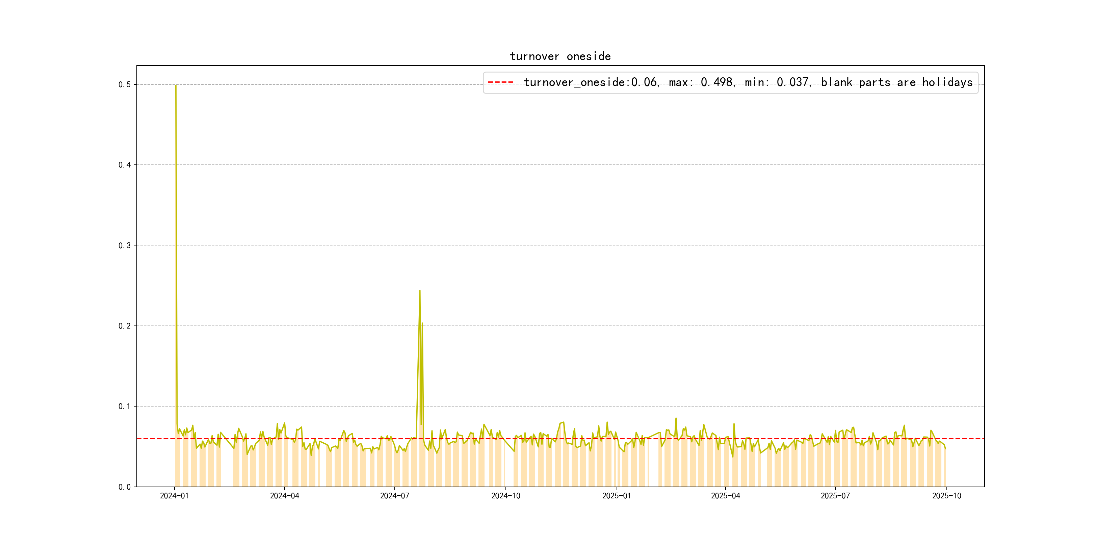Screen dimensions: 1094x547
Task: Click the 0.5 y-axis tick label
Action: point(125,84)
